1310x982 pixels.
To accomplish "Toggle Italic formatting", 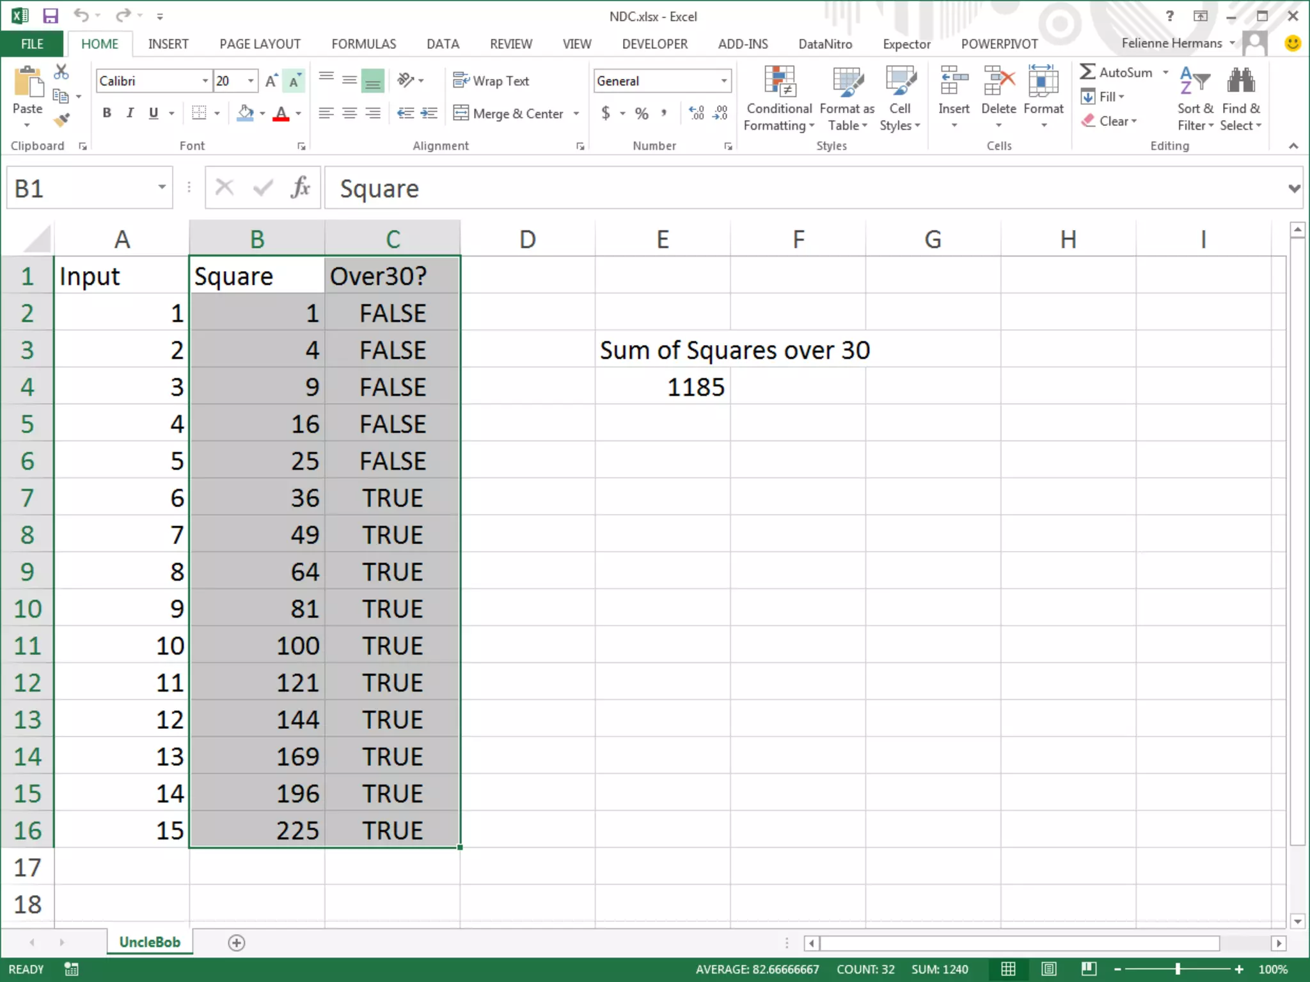I will [x=130, y=113].
